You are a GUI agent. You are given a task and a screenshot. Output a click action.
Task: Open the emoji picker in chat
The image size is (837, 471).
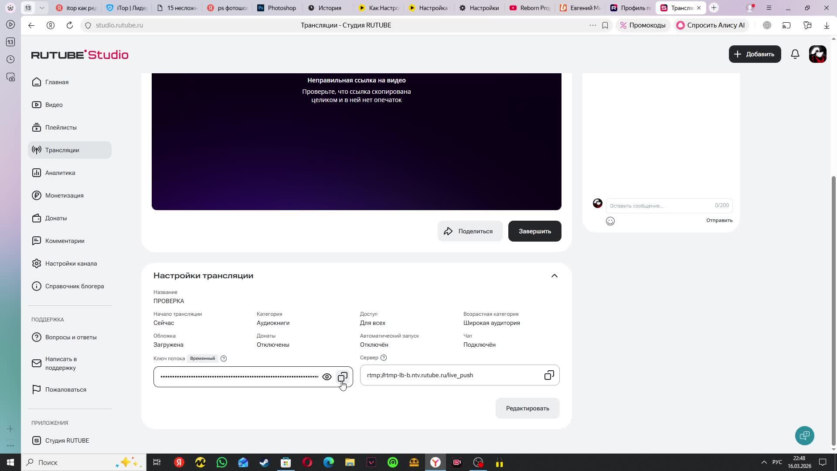[610, 221]
